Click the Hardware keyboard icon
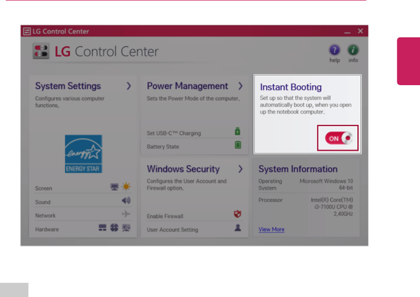The image size is (420, 297). (x=102, y=228)
